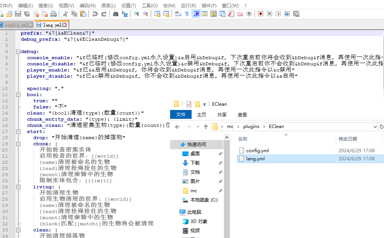Start macro recording with the red dot button
The width and height of the screenshot is (384, 238).
pyautogui.click(x=260, y=14)
